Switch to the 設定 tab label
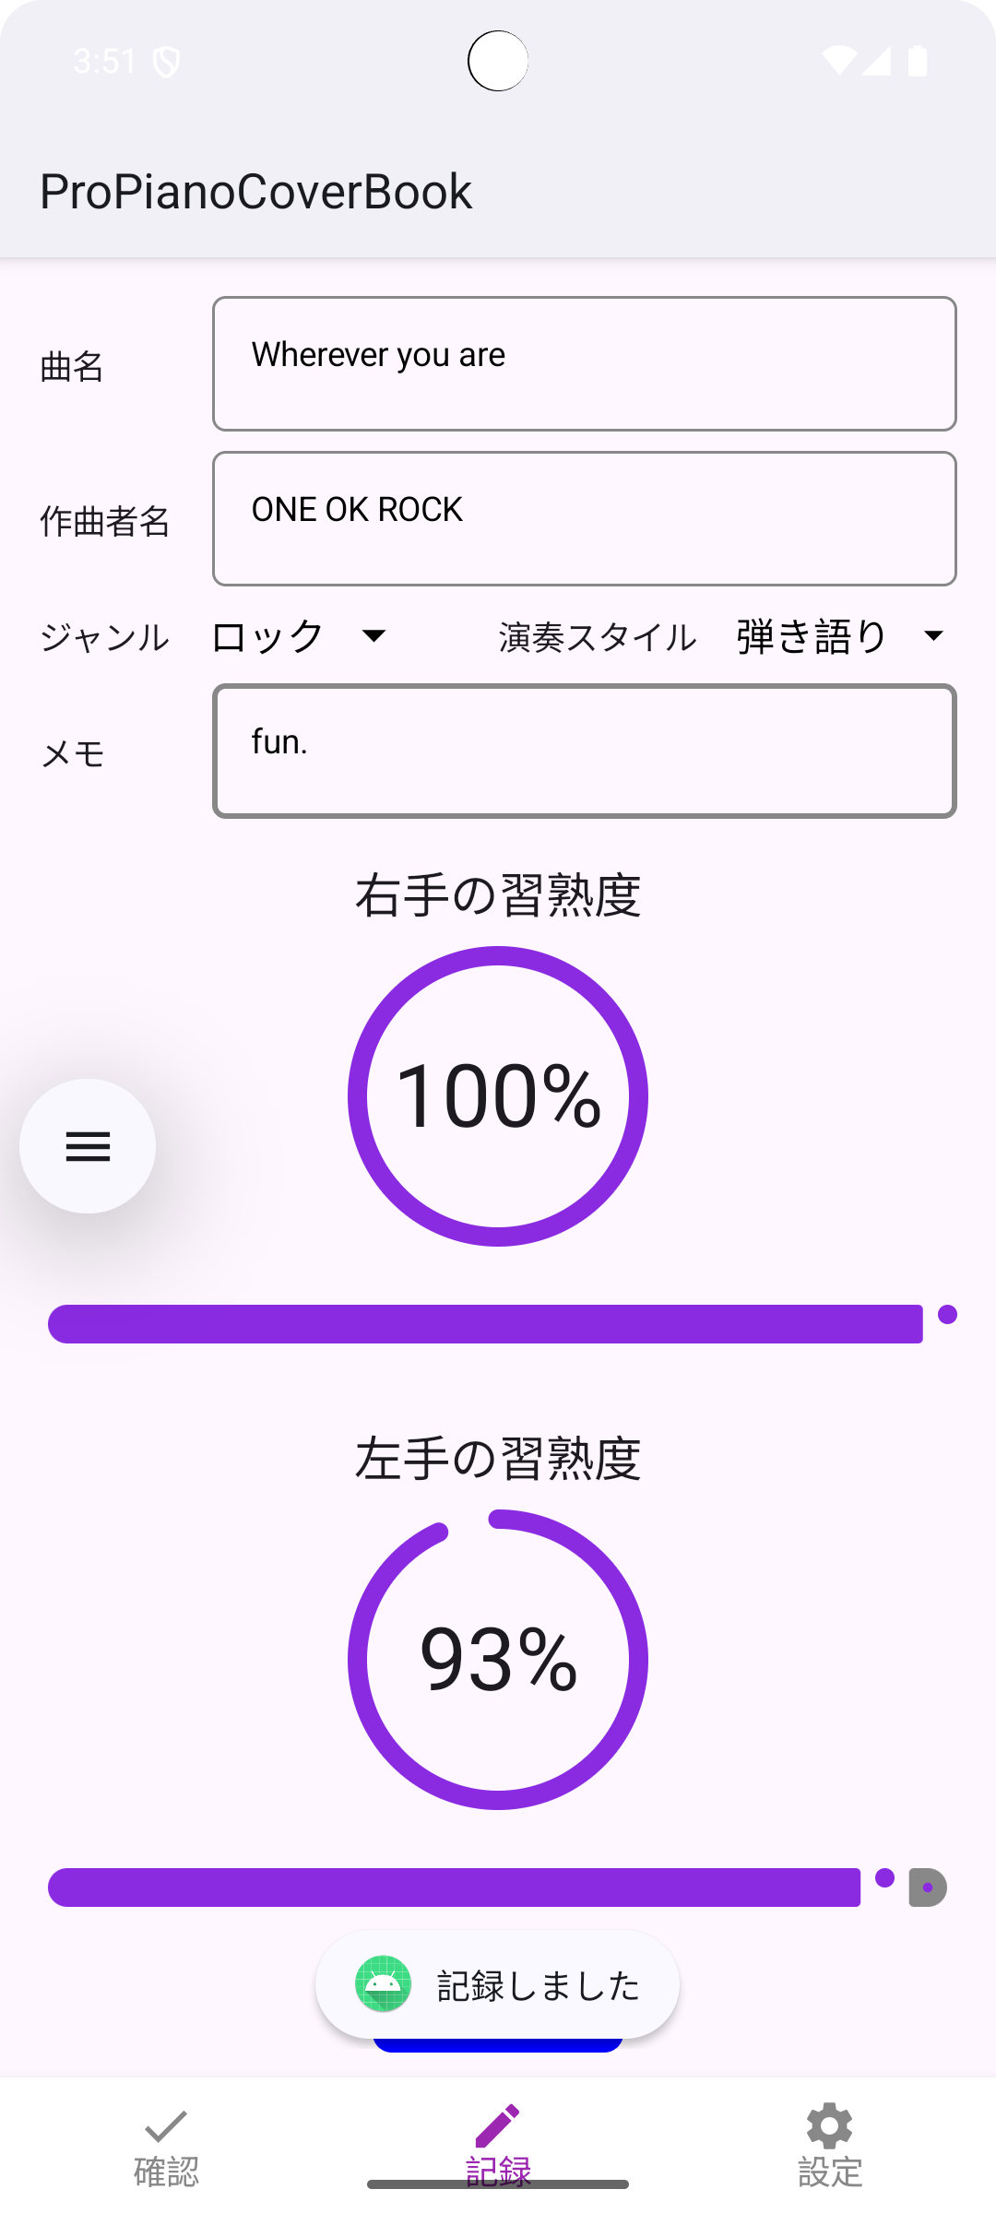 pos(829,2172)
